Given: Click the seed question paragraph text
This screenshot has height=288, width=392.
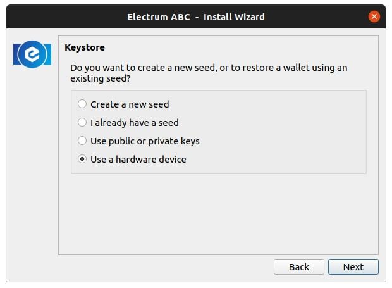Looking at the screenshot, I should tap(209, 73).
